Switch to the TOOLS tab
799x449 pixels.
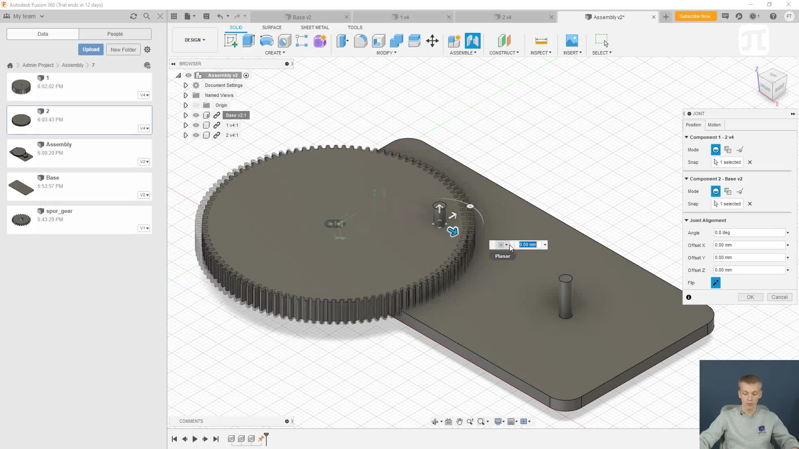(355, 27)
